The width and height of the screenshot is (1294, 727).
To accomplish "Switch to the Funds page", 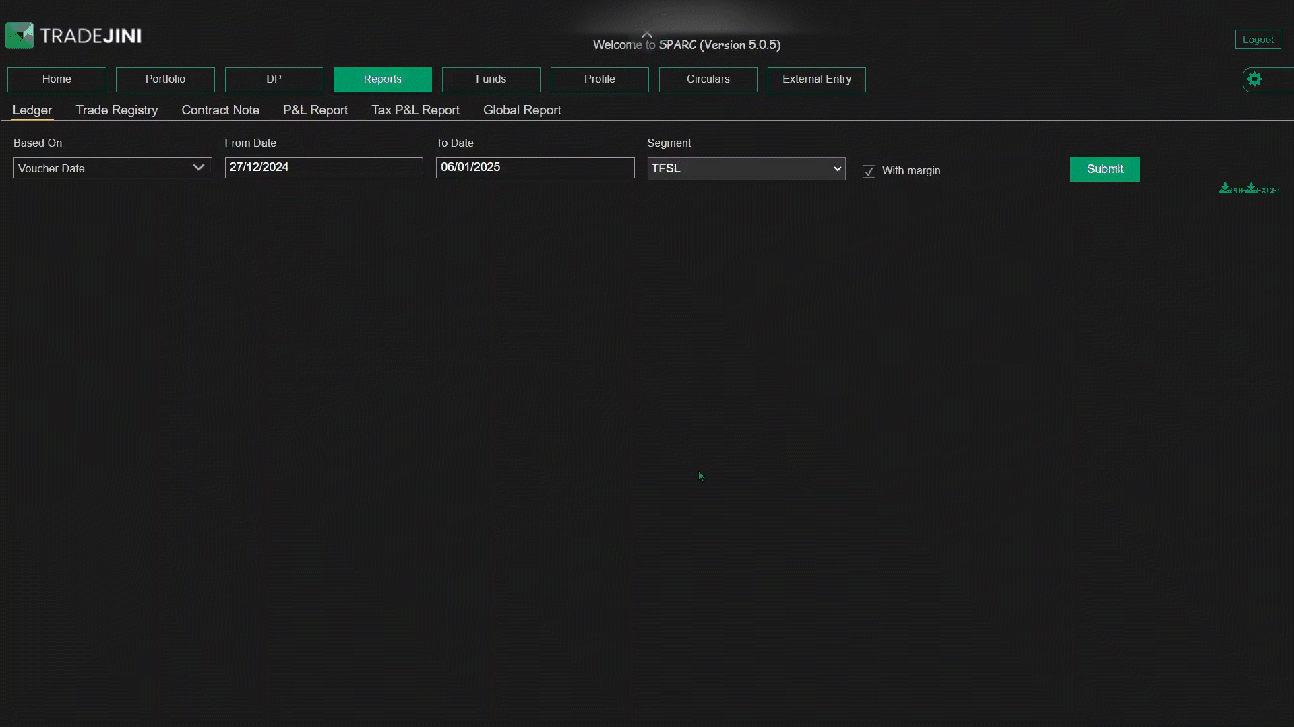I will coord(491,79).
